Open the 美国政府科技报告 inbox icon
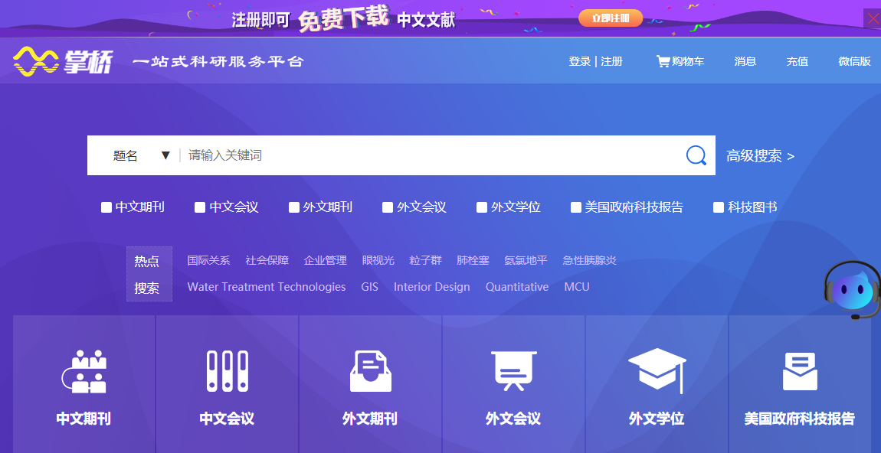The image size is (881, 453). (x=799, y=370)
